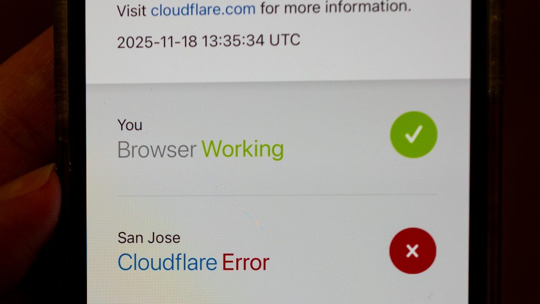This screenshot has width=540, height=304.
Task: Tap the blue "Cloudflare" label
Action: [x=167, y=262]
